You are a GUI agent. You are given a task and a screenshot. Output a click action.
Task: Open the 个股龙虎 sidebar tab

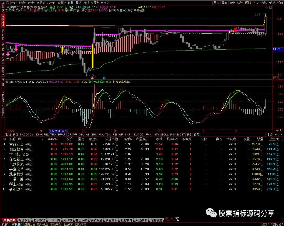[3, 97]
